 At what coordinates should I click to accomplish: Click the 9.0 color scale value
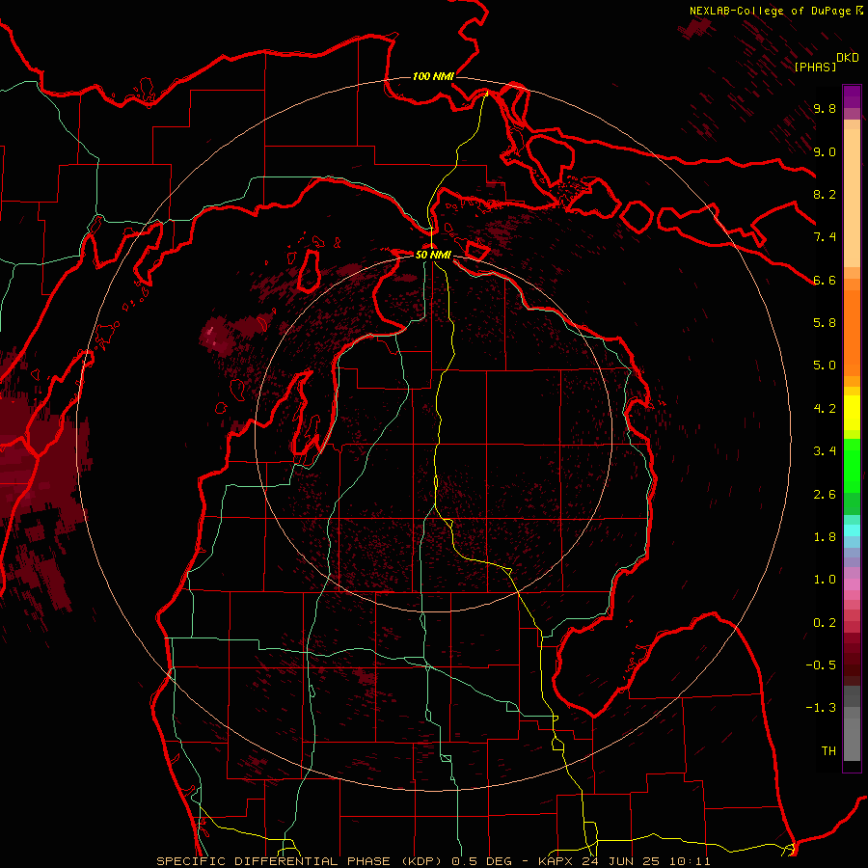click(825, 151)
